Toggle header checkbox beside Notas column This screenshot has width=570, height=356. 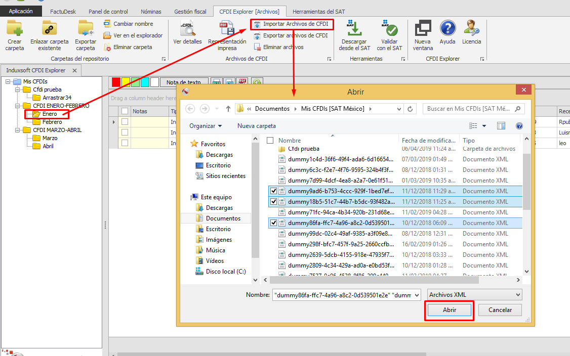[125, 111]
